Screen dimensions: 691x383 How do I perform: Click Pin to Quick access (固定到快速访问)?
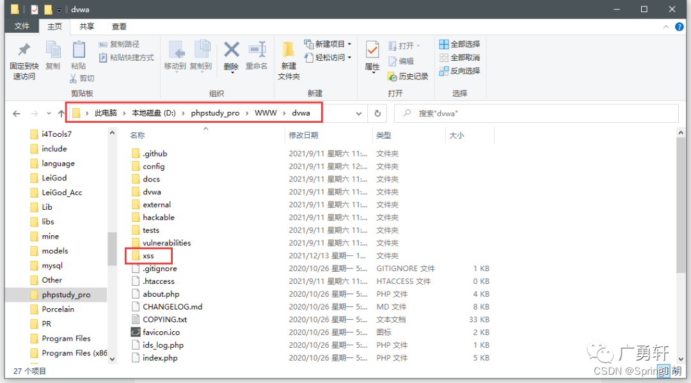click(x=24, y=61)
